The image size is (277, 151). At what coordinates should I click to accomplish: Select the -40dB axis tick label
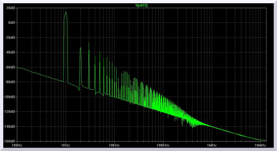coord(10,52)
